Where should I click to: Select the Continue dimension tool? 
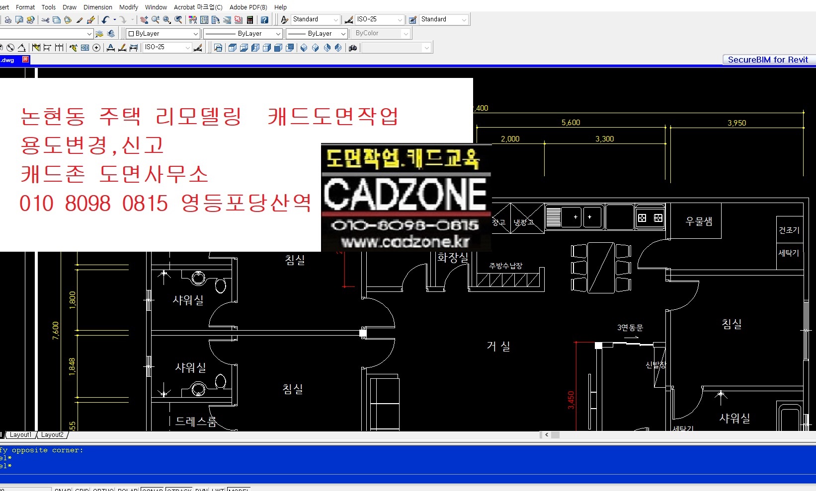59,48
